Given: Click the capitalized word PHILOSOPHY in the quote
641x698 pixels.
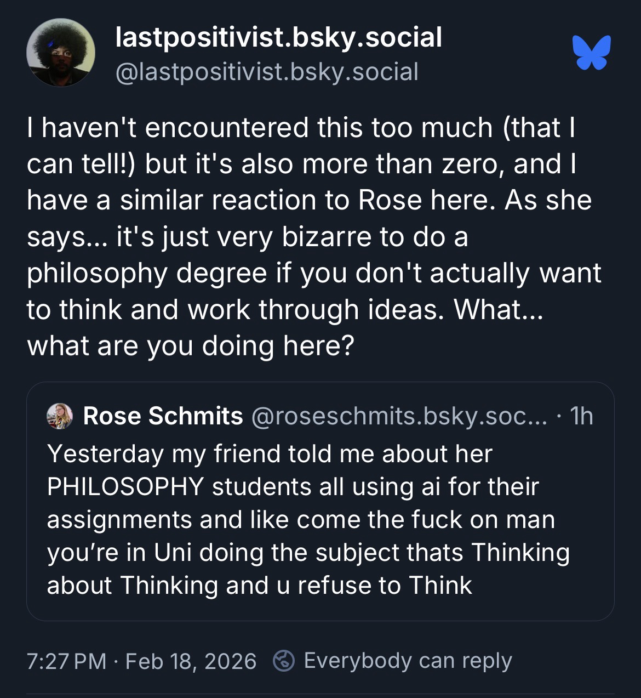Looking at the screenshot, I should coord(125,487).
